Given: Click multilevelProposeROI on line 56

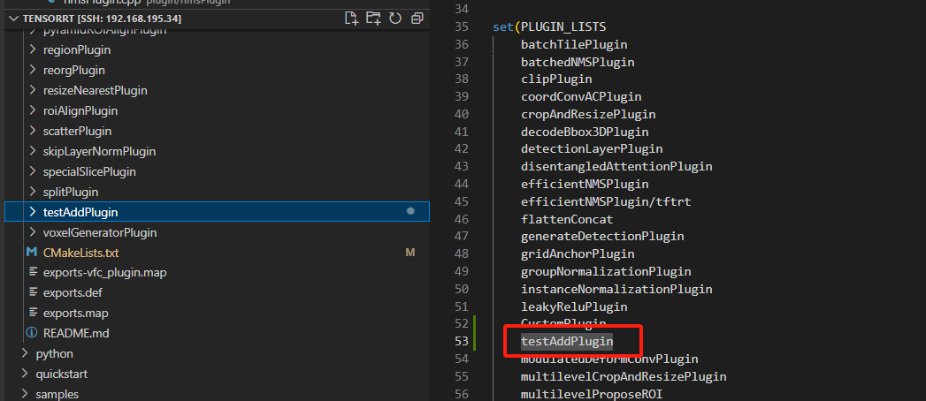Looking at the screenshot, I should click(592, 394).
